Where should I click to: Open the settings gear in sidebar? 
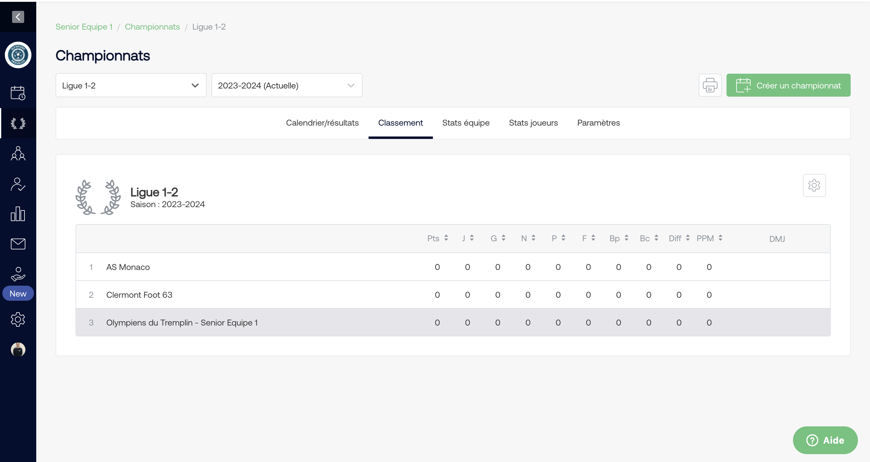tap(18, 319)
